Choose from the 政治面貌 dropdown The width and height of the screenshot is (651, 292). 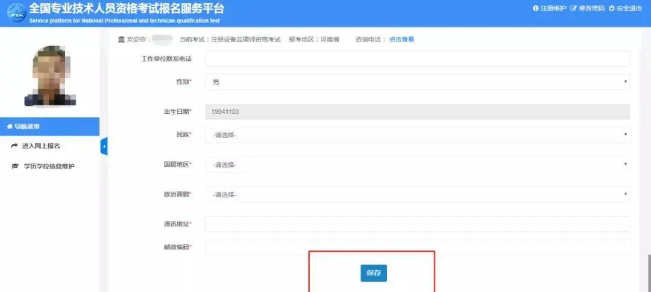417,194
